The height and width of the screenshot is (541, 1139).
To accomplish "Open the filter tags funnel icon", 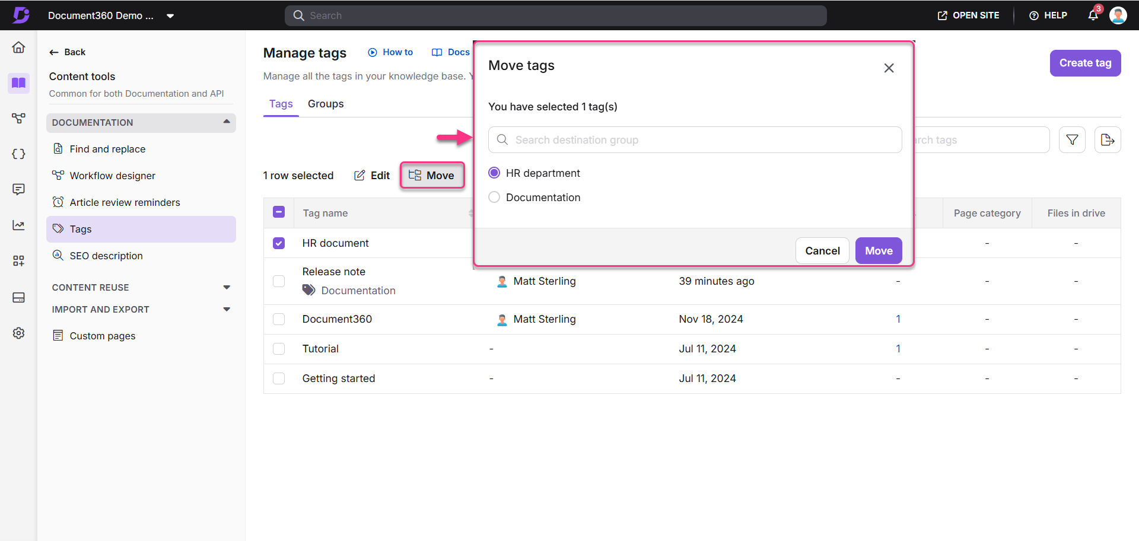I will (1072, 140).
